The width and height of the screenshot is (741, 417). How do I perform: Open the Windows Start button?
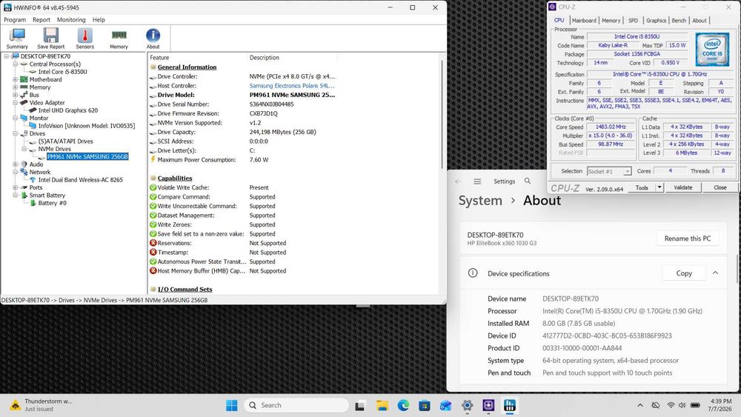231,405
